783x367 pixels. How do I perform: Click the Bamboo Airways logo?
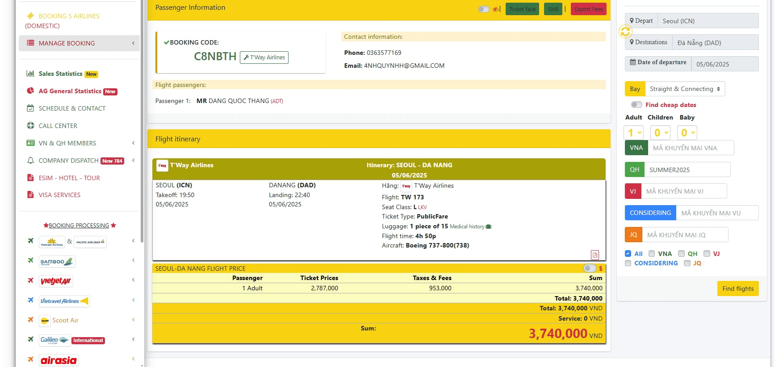[x=57, y=261]
